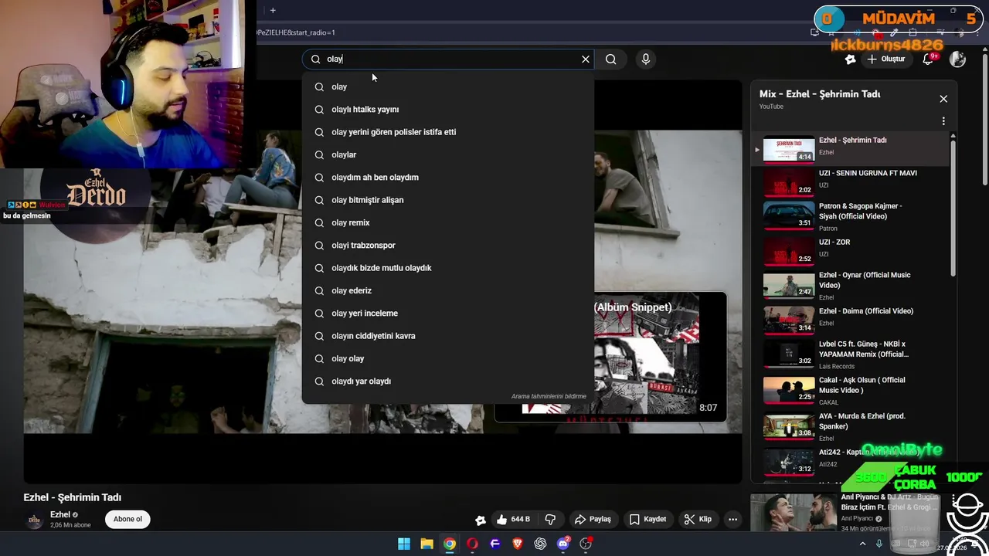Show hidden system tray icons

pos(862,544)
